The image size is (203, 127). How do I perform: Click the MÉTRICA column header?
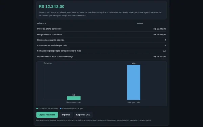click(41, 23)
